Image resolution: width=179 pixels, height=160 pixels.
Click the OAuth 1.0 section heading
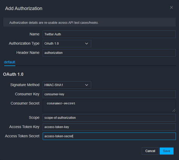point(13,74)
